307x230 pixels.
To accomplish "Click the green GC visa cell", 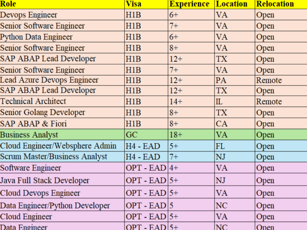I will [132, 135].
